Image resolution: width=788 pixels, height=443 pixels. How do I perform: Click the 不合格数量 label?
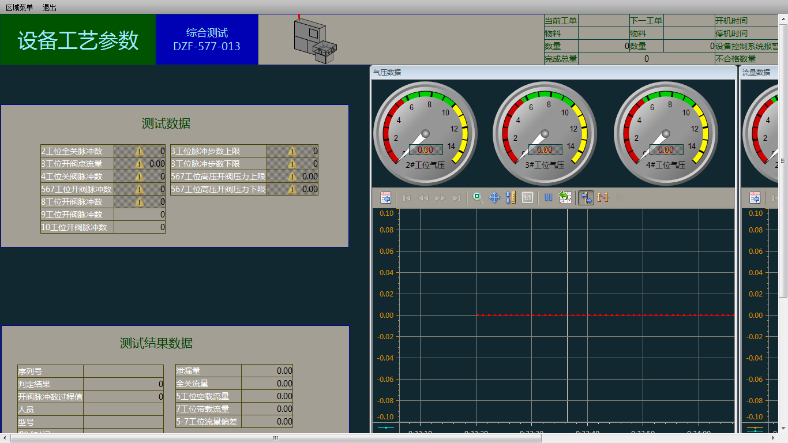point(736,59)
